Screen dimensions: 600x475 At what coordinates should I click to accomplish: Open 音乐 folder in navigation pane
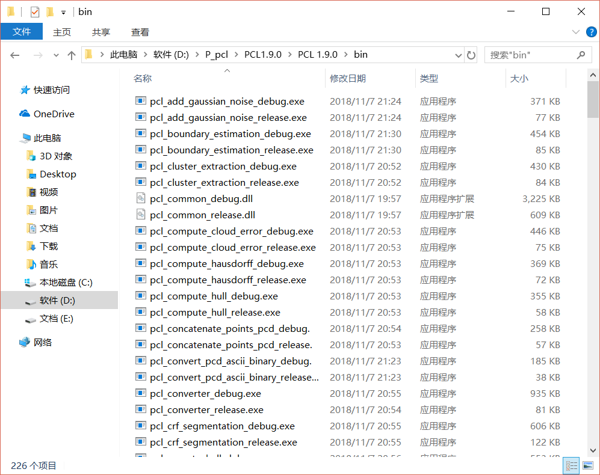tap(49, 265)
